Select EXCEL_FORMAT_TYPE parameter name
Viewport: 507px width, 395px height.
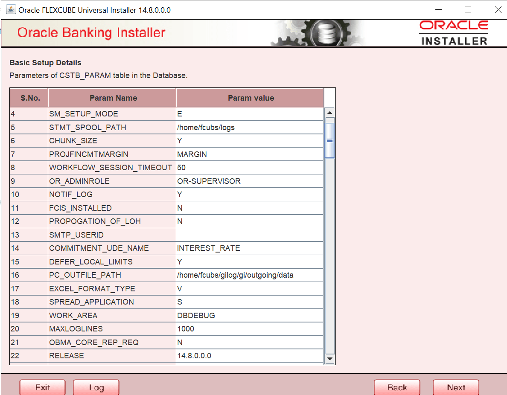pyautogui.click(x=112, y=288)
